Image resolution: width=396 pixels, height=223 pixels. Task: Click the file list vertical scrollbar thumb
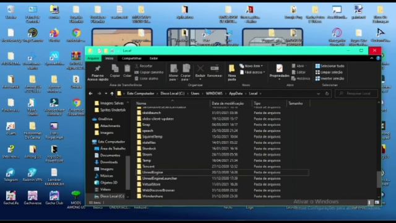(379, 179)
